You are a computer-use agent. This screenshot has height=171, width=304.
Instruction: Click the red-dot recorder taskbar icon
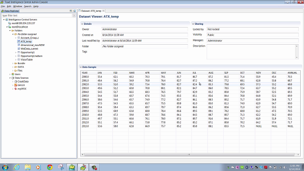coord(94,167)
